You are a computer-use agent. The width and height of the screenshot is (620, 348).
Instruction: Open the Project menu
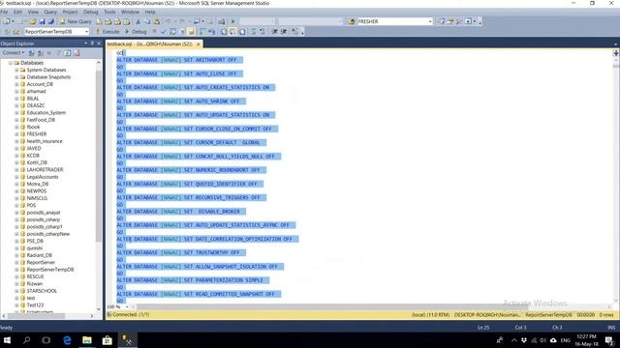tap(71, 12)
